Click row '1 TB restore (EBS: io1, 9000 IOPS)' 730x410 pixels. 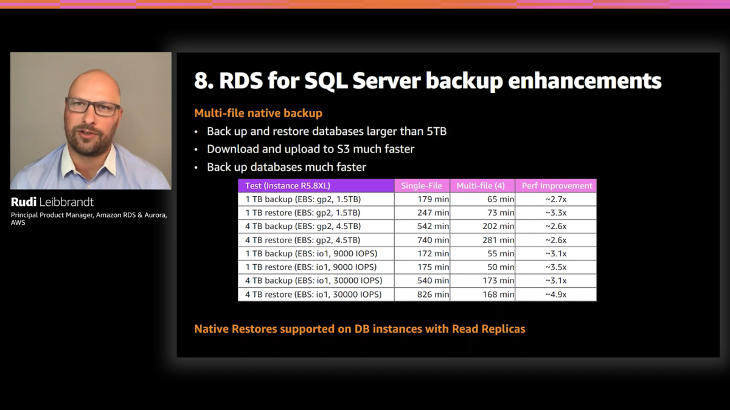click(417, 267)
